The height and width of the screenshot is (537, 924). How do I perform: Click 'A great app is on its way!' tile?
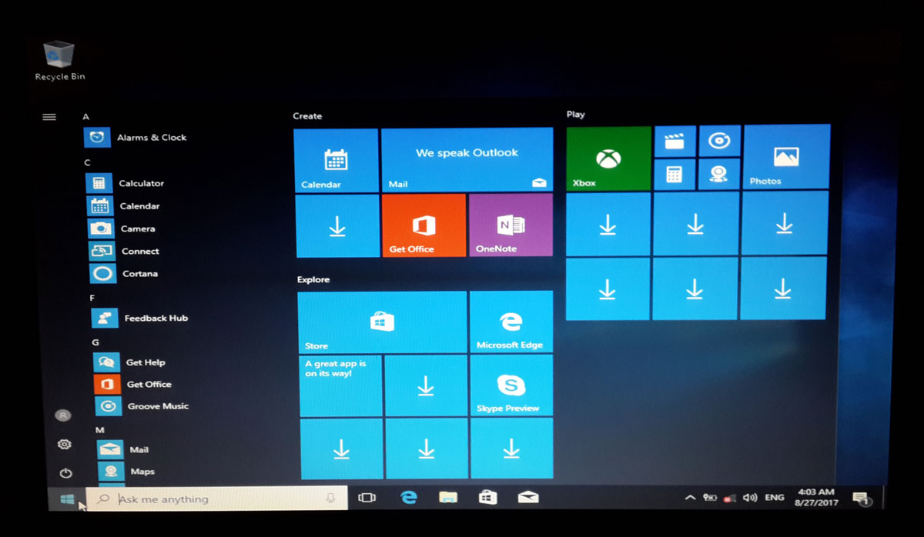pos(340,386)
